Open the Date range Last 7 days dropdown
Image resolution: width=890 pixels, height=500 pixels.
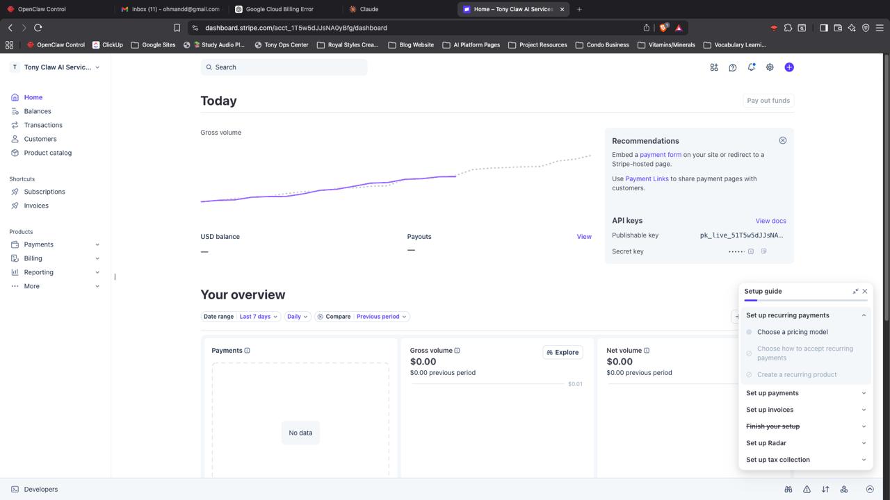pyautogui.click(x=258, y=317)
